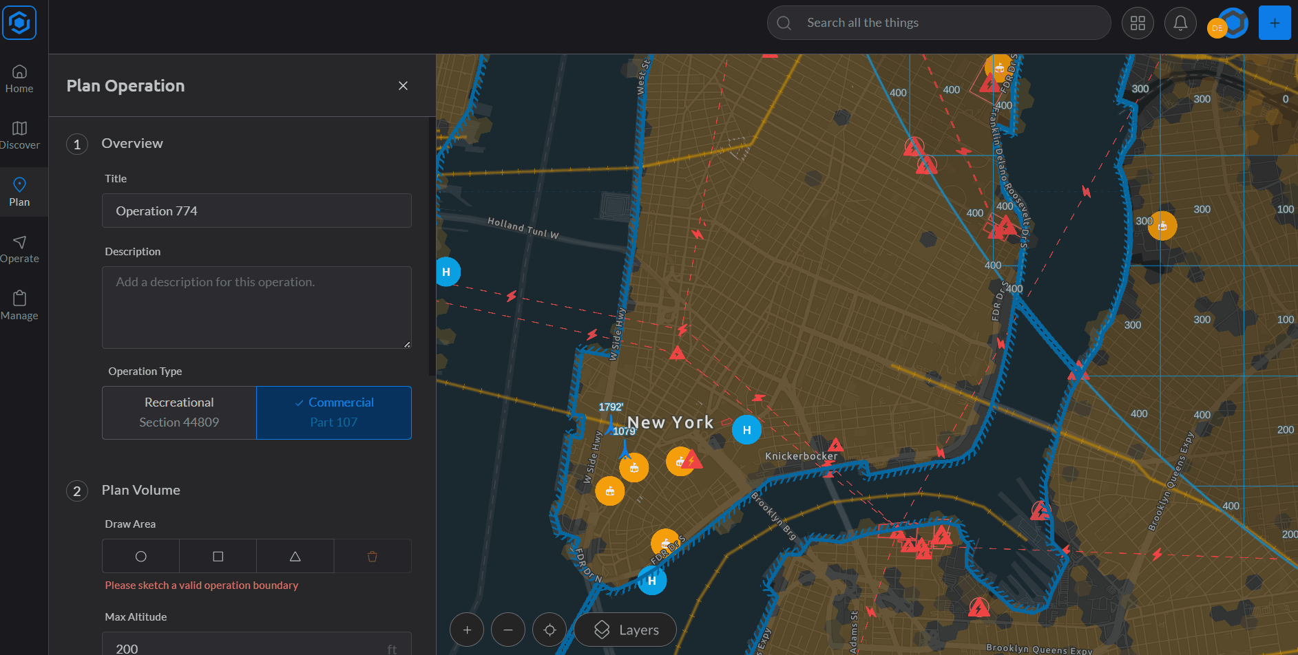Open the notifications bell
This screenshot has height=655, width=1298.
(x=1180, y=23)
